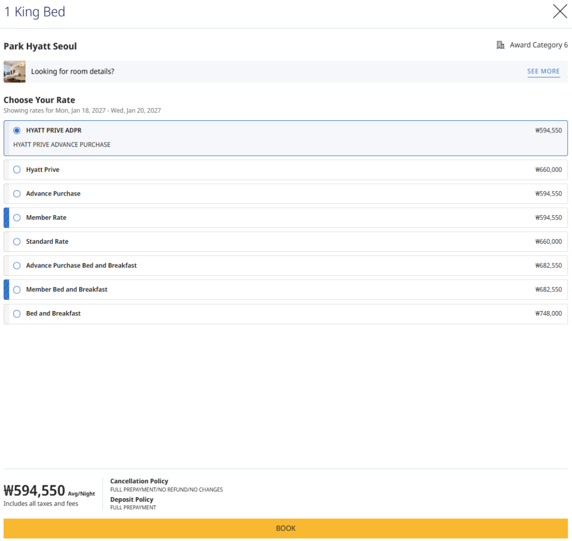Close the 1 King Bed dialog

560,11
